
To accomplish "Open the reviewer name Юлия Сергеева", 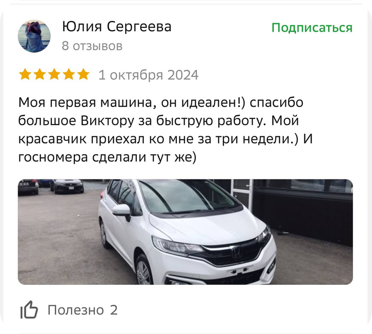I will pos(117,26).
